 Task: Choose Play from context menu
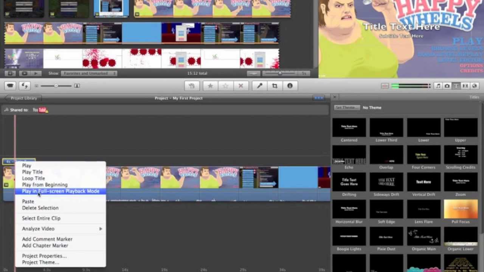[60, 165]
